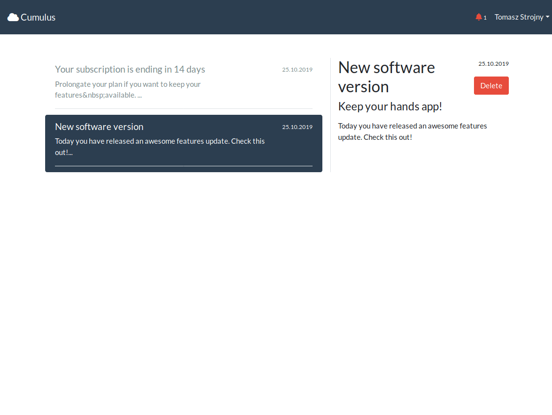Expand the Tomasz Strojny user dropdown
Screen dimensions: 552x415
[522, 17]
